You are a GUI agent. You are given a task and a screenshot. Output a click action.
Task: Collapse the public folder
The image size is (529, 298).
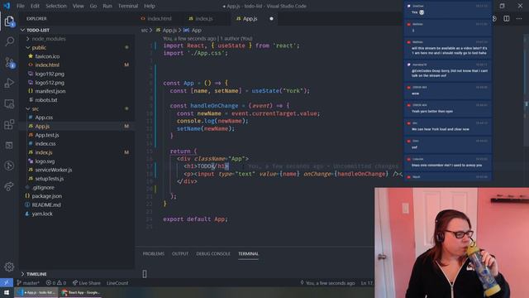click(x=77, y=48)
